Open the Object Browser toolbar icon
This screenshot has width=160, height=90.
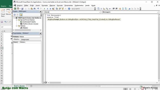click(62, 9)
